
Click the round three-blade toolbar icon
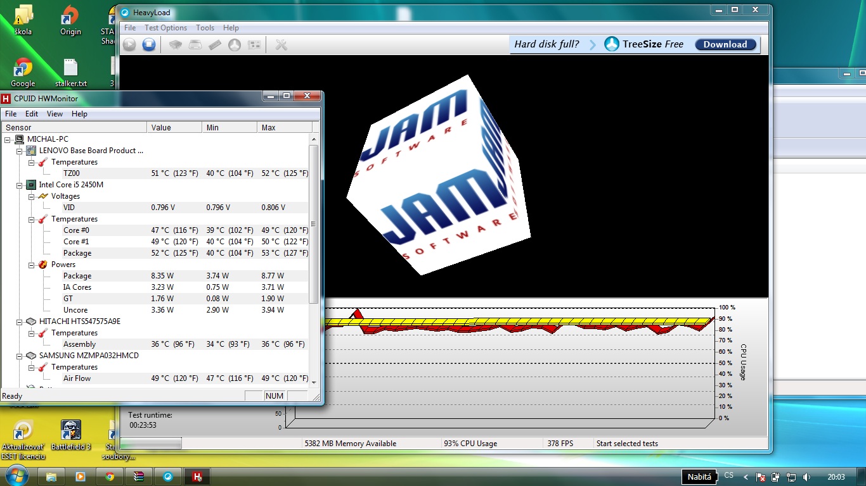tap(235, 45)
